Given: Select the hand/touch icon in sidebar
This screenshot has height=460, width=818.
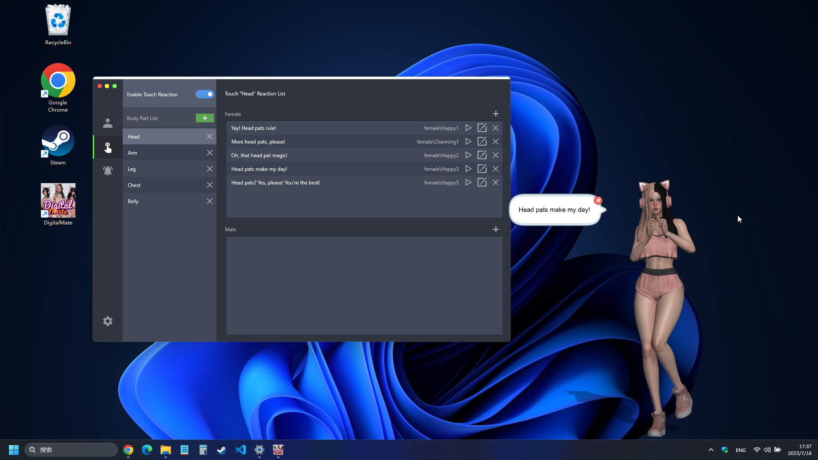Looking at the screenshot, I should coord(108,147).
